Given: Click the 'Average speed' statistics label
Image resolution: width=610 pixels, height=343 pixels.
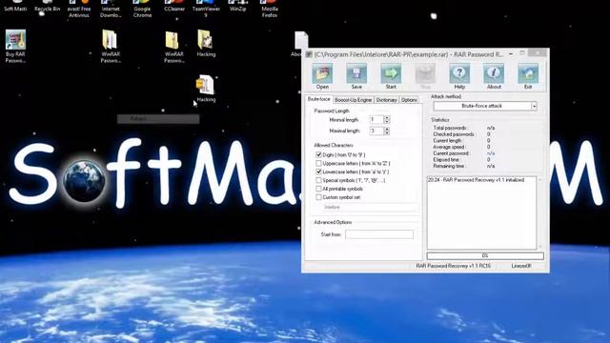Looking at the screenshot, I should [x=449, y=147].
